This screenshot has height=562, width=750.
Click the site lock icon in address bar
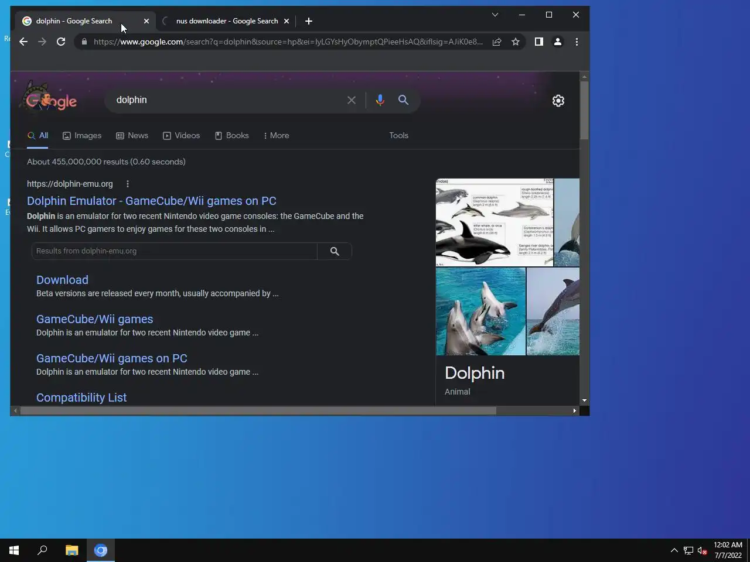84,42
